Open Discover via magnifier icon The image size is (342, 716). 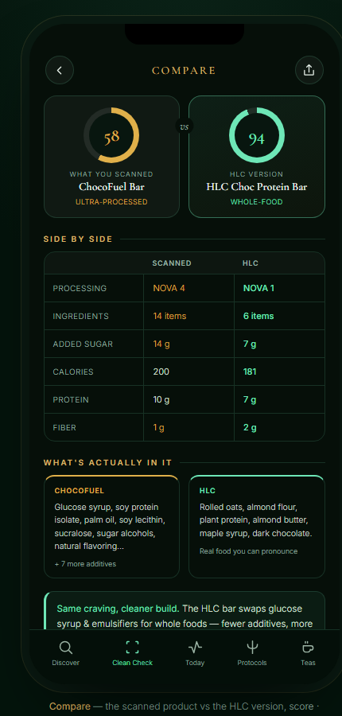(x=66, y=648)
